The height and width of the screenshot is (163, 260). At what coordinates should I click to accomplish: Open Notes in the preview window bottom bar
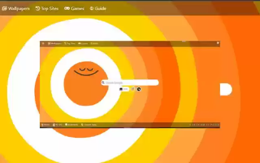pos(45,125)
